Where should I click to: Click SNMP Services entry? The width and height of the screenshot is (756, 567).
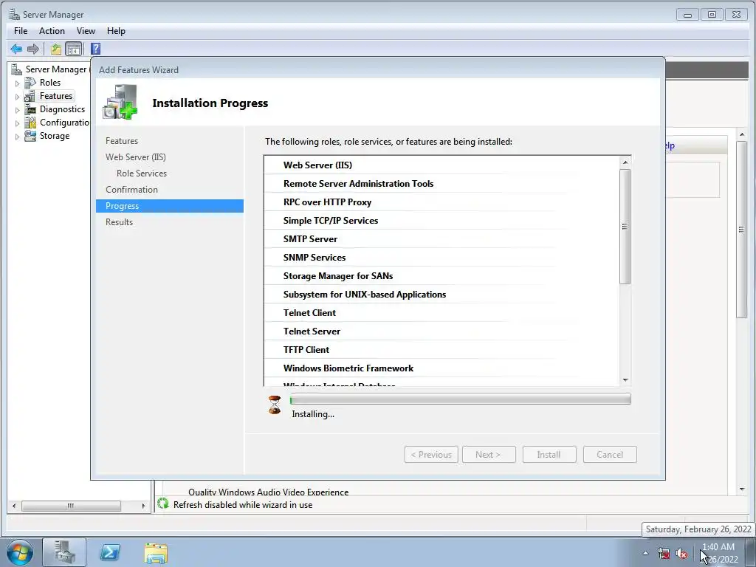tap(315, 258)
